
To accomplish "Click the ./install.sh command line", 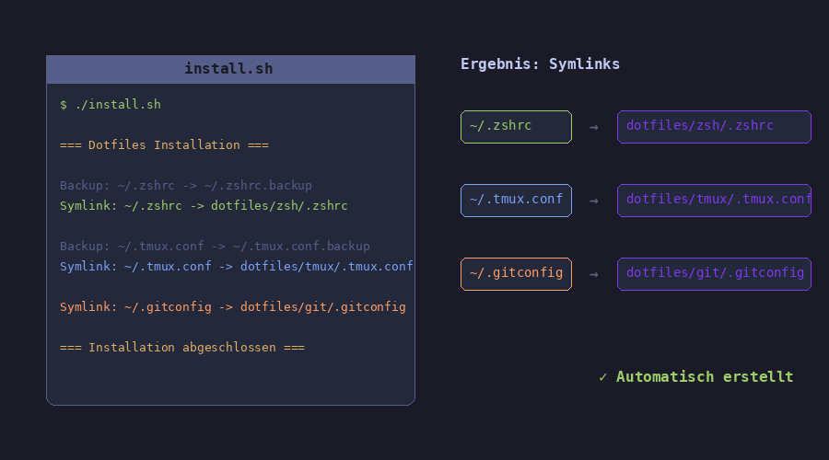I will 111,105.
